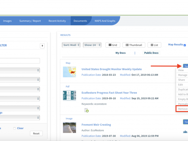Screen dimensions: 188x141
Task: Click the filter help question mark icon
Action: coord(42,46)
